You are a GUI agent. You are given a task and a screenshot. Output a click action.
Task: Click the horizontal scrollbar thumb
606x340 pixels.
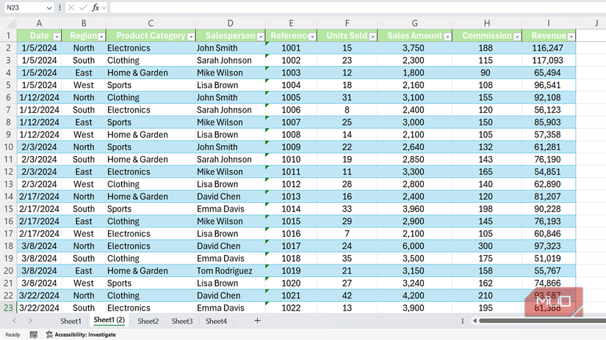point(542,321)
